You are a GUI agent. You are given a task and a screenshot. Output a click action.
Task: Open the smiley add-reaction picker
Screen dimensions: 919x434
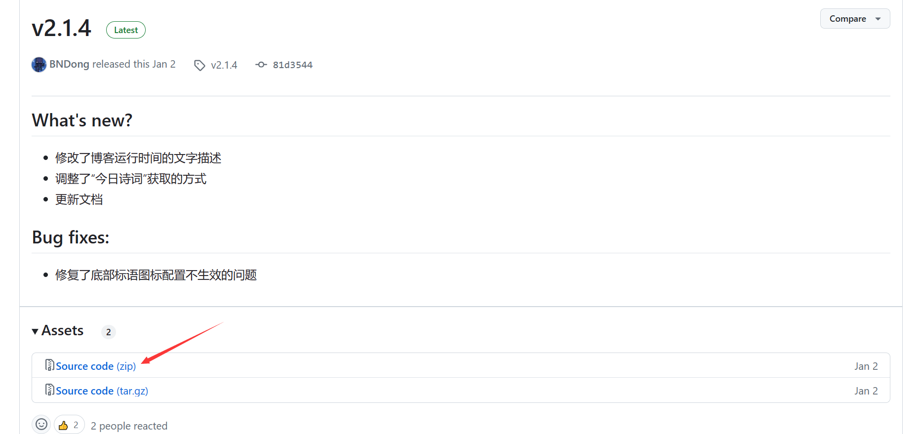pyautogui.click(x=41, y=425)
